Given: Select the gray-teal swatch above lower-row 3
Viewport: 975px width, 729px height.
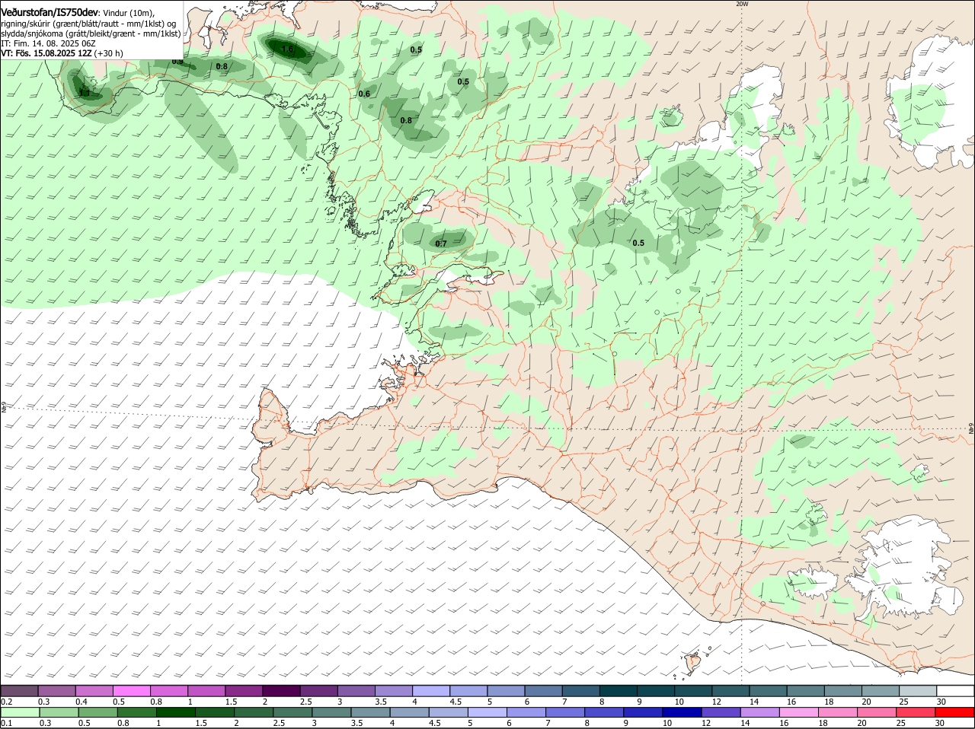Looking at the screenshot, I should click(331, 712).
